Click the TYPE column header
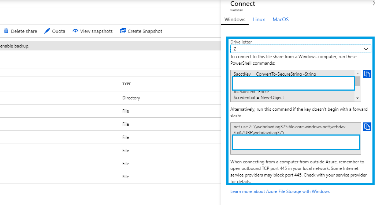 pos(127,84)
